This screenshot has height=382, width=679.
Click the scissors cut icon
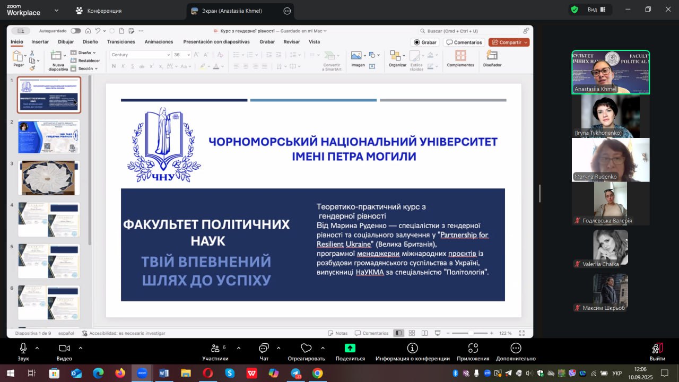pyautogui.click(x=32, y=53)
